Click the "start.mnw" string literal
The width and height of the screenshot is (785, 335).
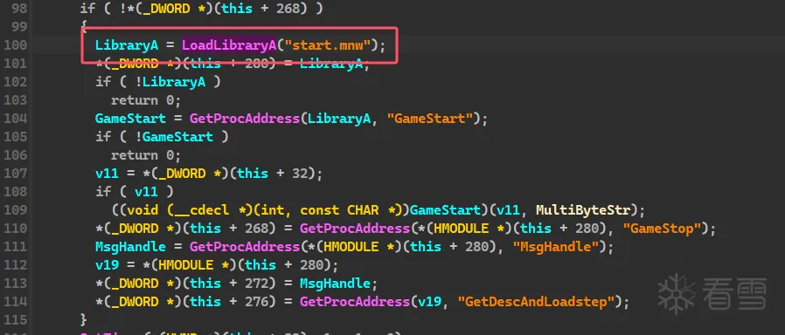(x=327, y=45)
